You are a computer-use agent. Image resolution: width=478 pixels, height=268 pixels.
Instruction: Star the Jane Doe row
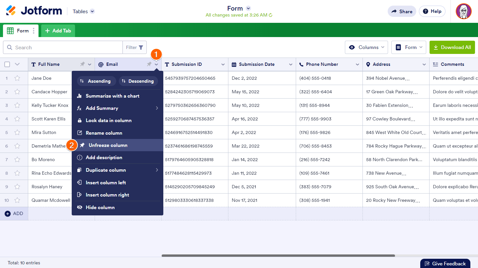(x=17, y=78)
